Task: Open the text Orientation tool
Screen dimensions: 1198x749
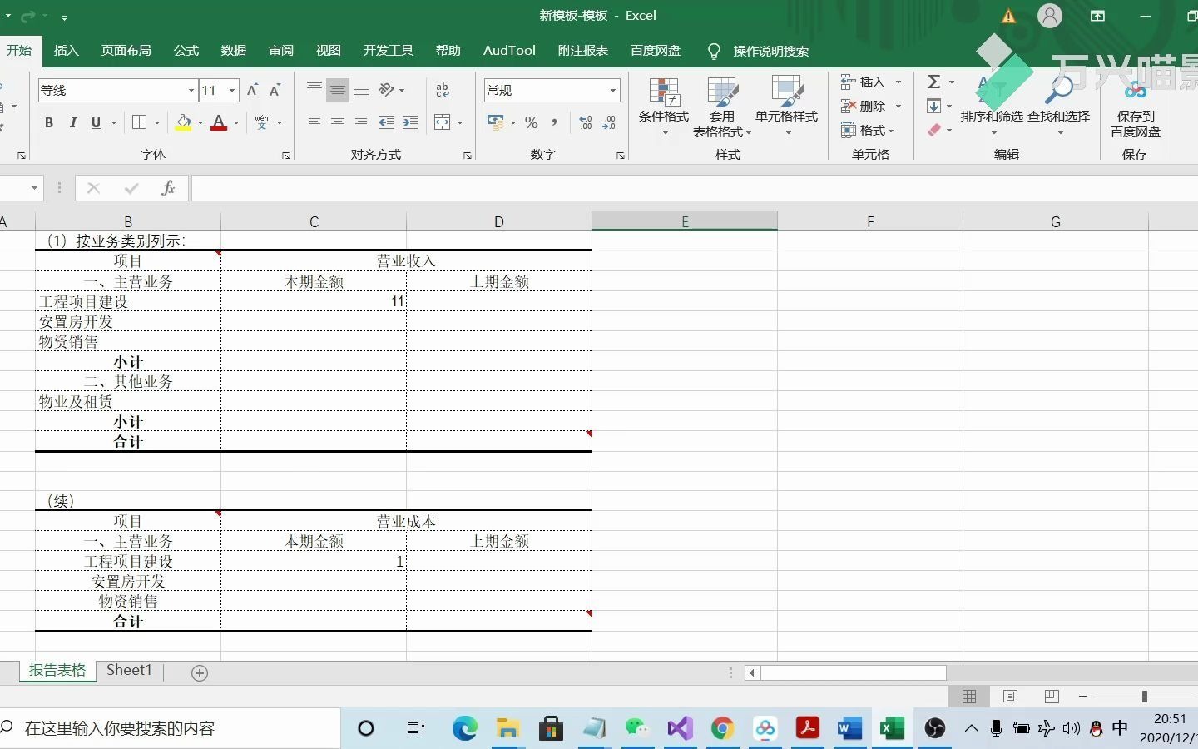Action: [387, 89]
